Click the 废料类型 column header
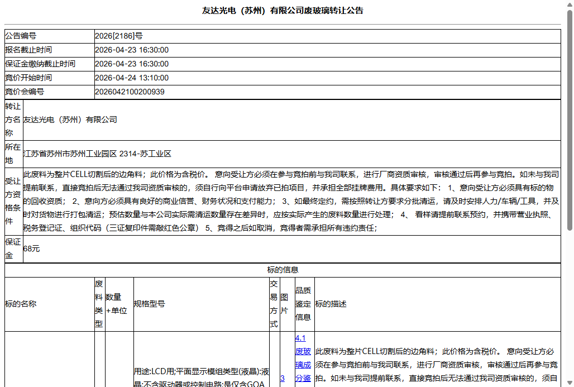The height and width of the screenshot is (387, 574). coord(99,304)
